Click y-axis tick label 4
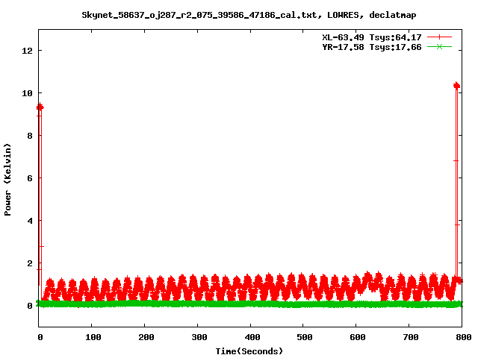The image size is (478, 358). pyautogui.click(x=30, y=221)
